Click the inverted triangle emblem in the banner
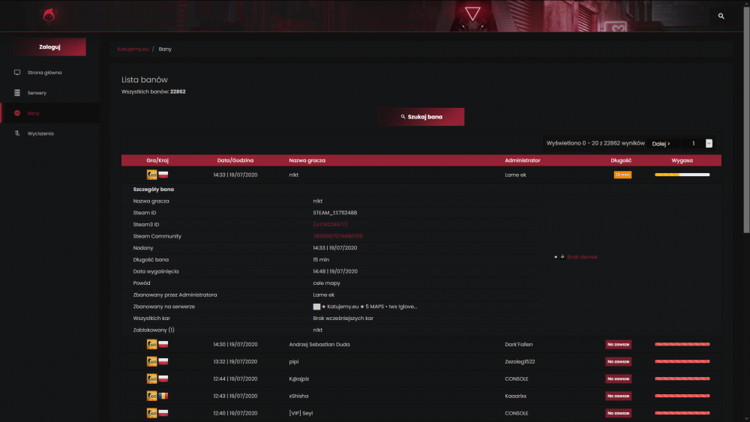 pyautogui.click(x=472, y=14)
